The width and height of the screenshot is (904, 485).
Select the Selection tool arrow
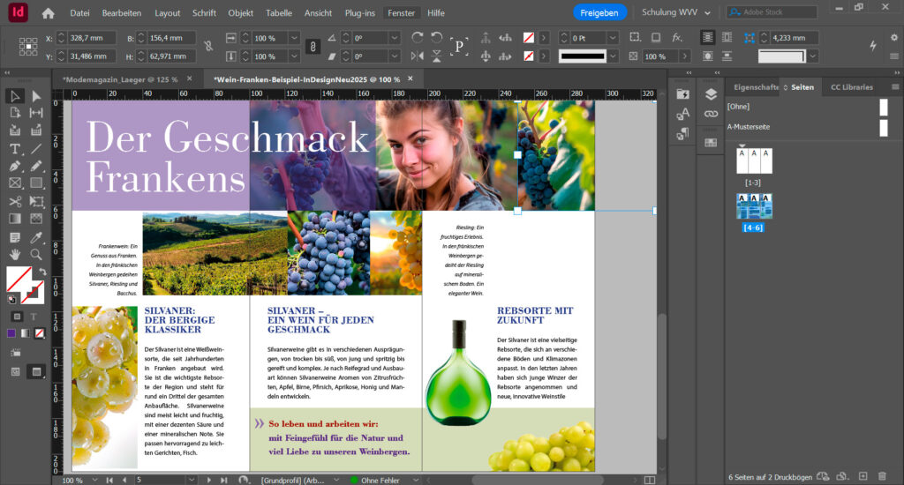tap(15, 96)
